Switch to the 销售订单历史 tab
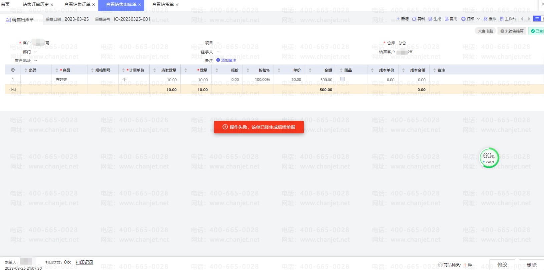The image size is (544, 270). click(x=36, y=4)
